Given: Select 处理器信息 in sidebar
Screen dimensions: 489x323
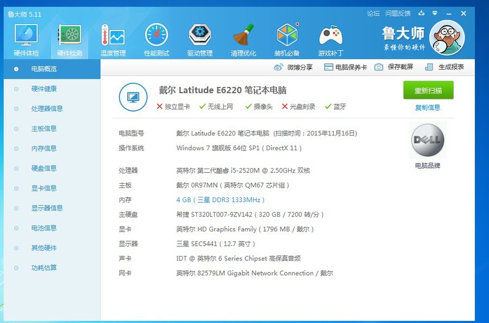Looking at the screenshot, I should 47,109.
